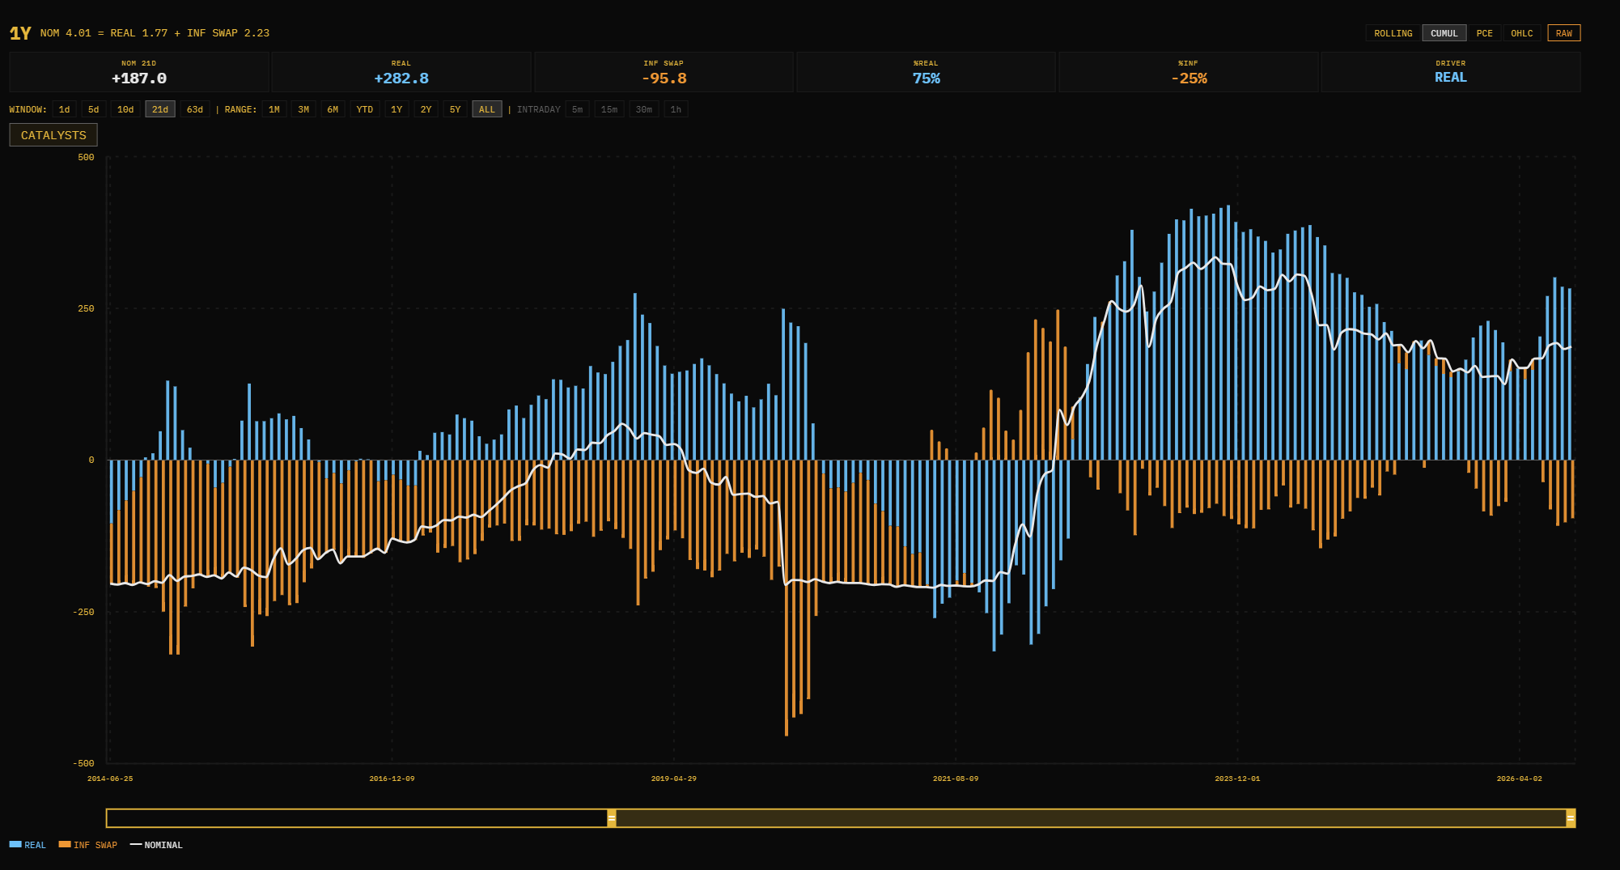Click the 2019-04-29 date axis label
Image resolution: width=1620 pixels, height=870 pixels.
coord(673,779)
